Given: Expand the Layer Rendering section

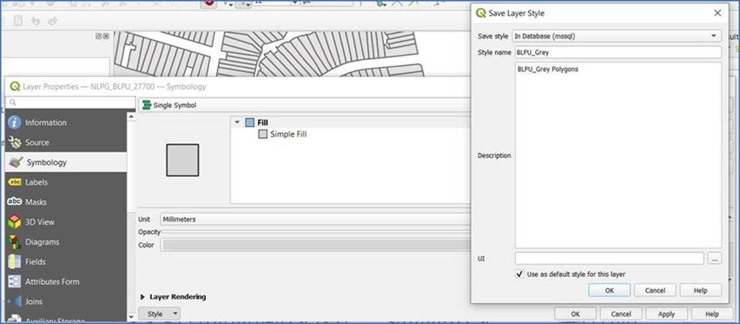Looking at the screenshot, I should click(143, 297).
